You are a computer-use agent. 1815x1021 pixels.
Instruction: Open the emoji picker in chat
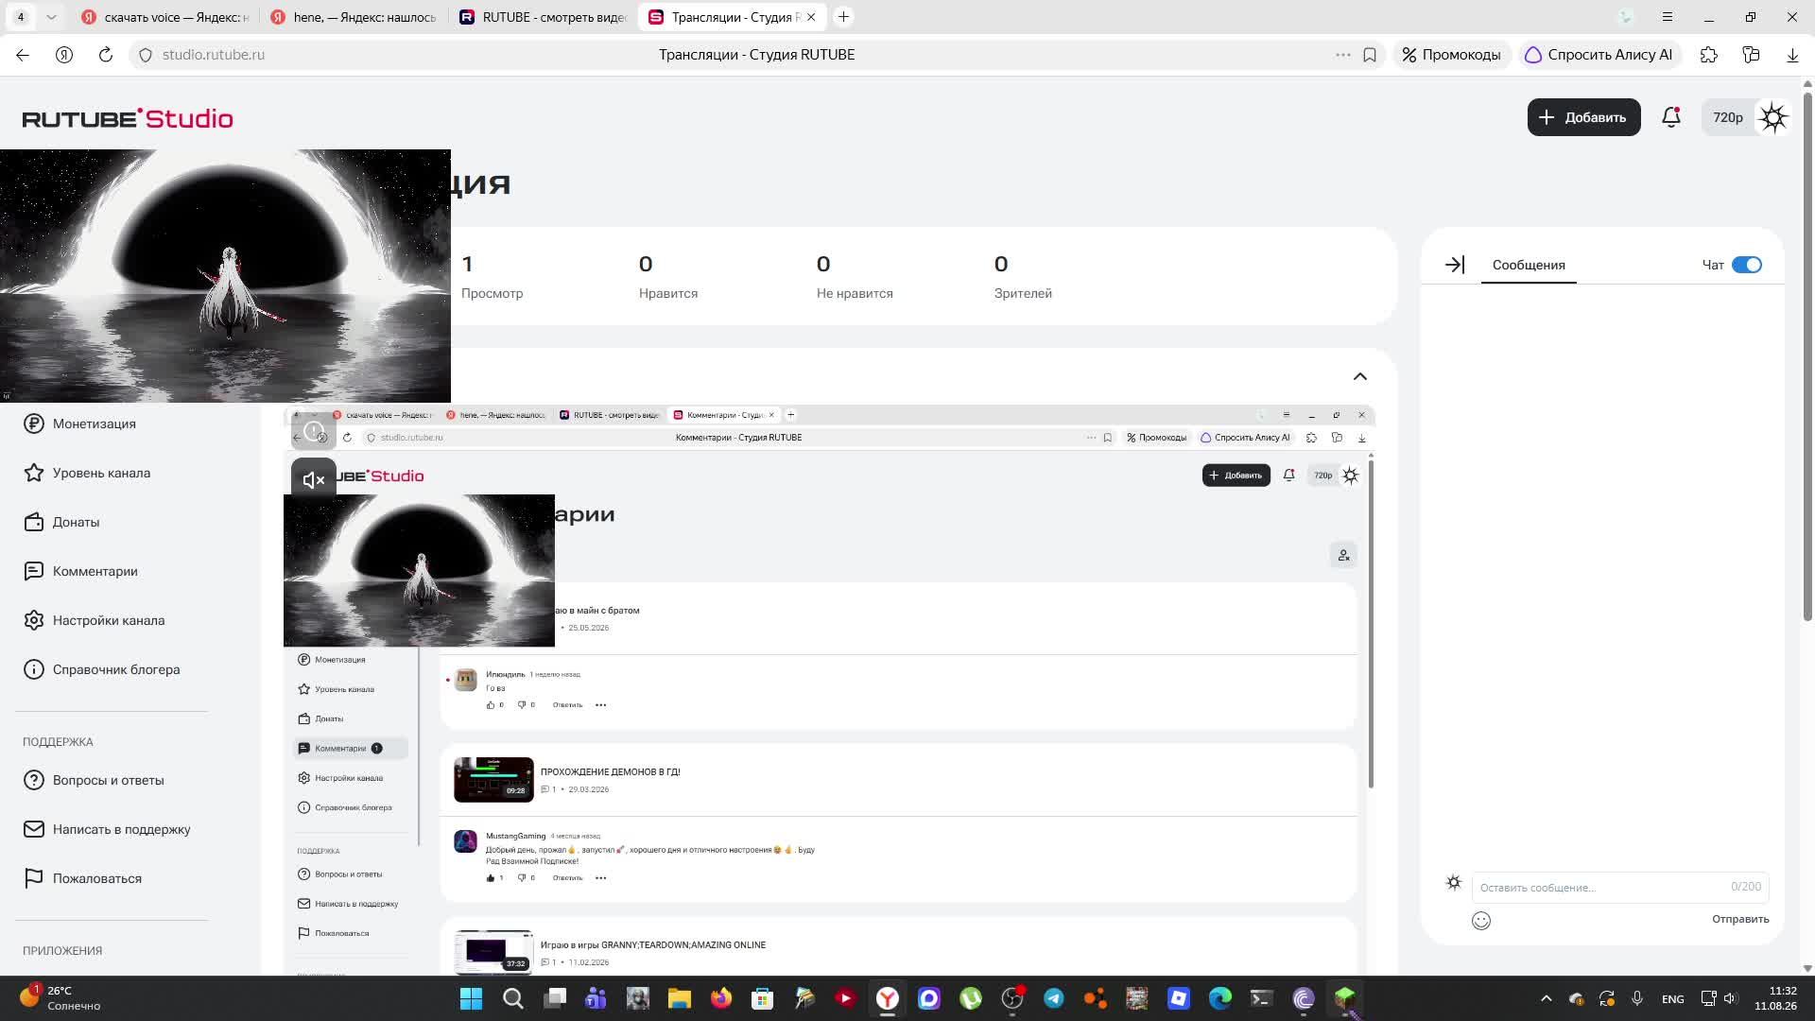click(1481, 920)
